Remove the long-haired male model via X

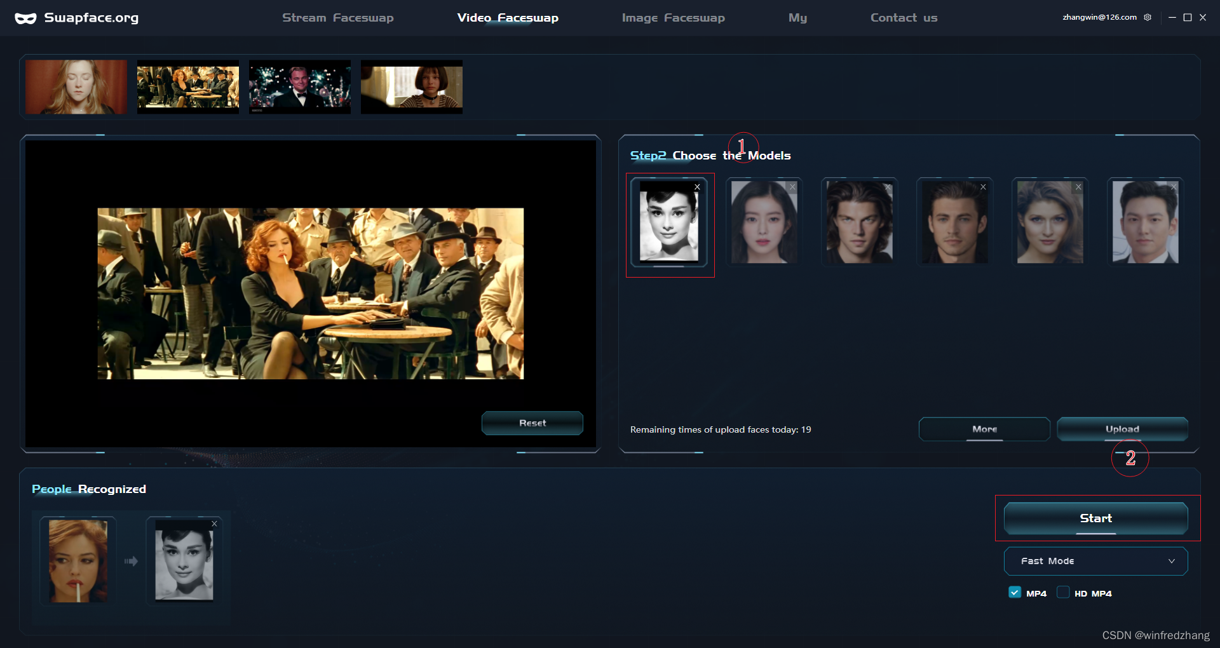[x=888, y=187]
